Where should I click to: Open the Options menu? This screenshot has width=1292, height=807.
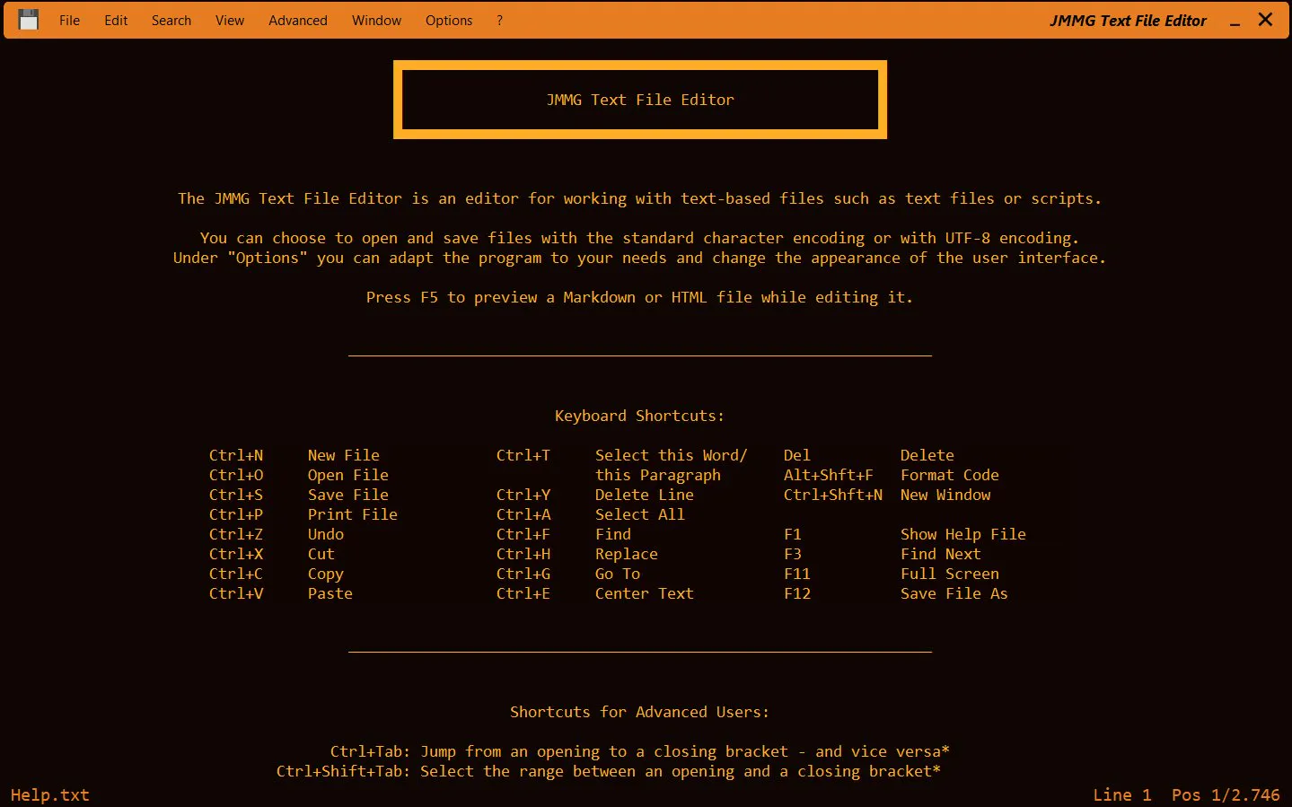pyautogui.click(x=449, y=21)
